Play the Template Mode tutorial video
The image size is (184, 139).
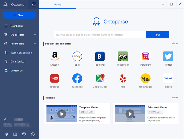click(62, 114)
